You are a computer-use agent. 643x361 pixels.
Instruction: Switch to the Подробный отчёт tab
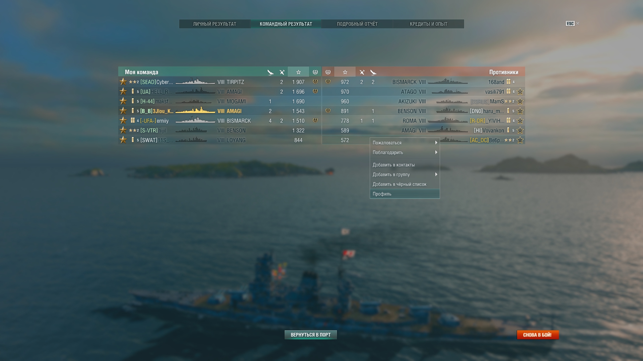(357, 24)
